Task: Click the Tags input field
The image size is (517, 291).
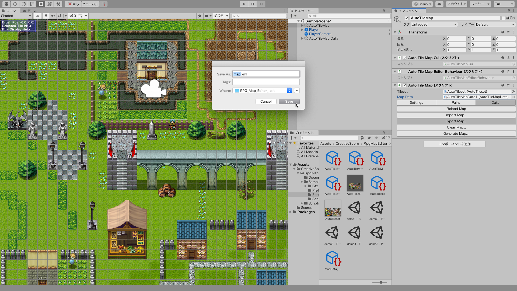Action: [266, 82]
